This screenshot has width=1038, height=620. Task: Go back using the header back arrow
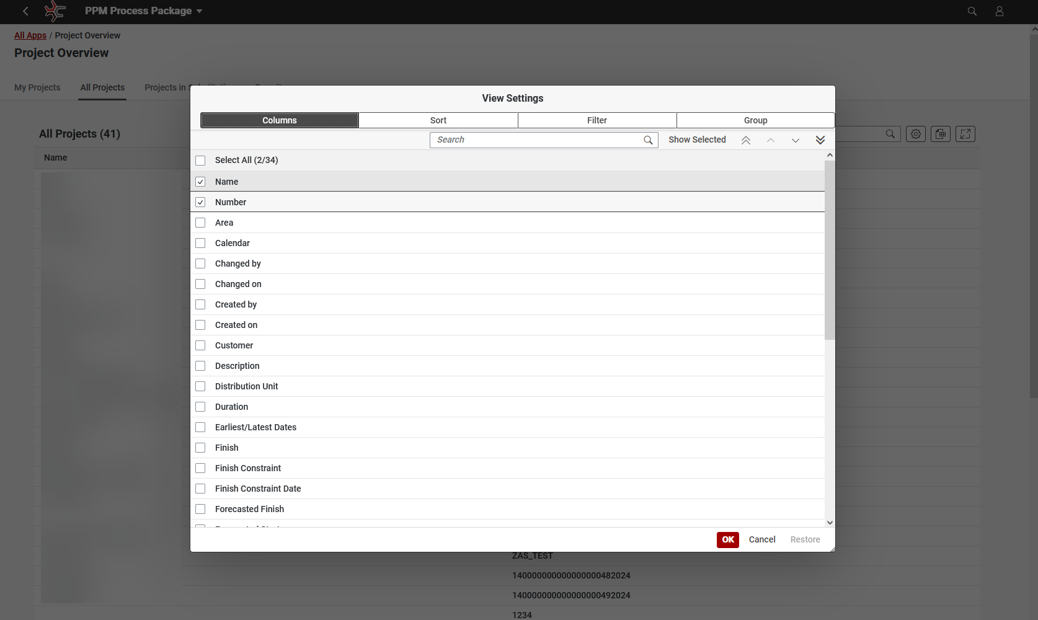(25, 11)
